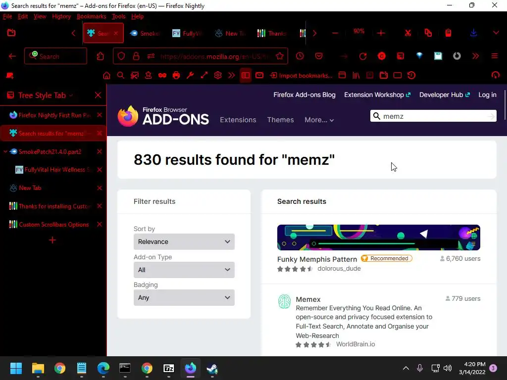Click the floppy disk save icon
Screen dimensions: 507x380
438,56
